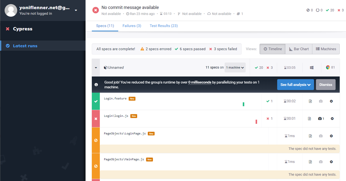Open the 1 machine dropdown
The width and height of the screenshot is (346, 181).
tap(235, 68)
